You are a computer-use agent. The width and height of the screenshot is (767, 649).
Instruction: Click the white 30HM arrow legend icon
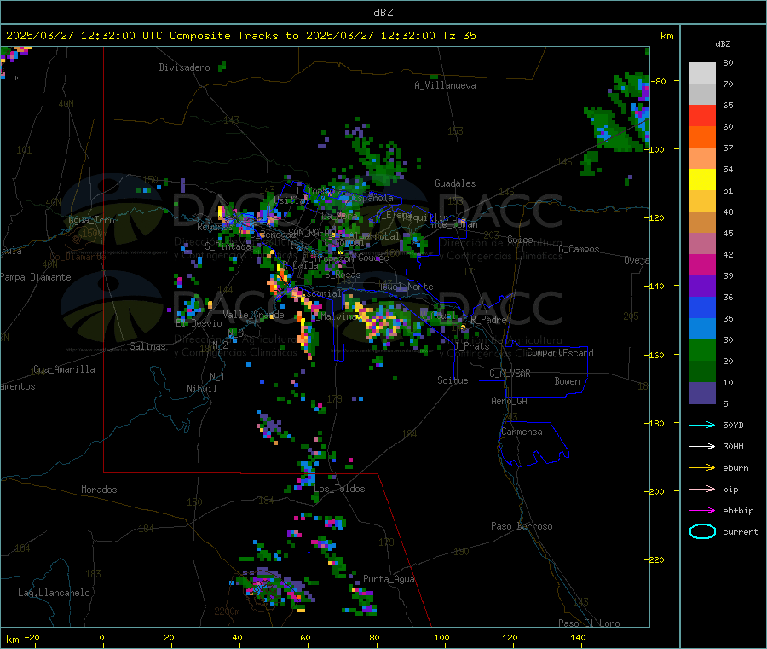(702, 446)
